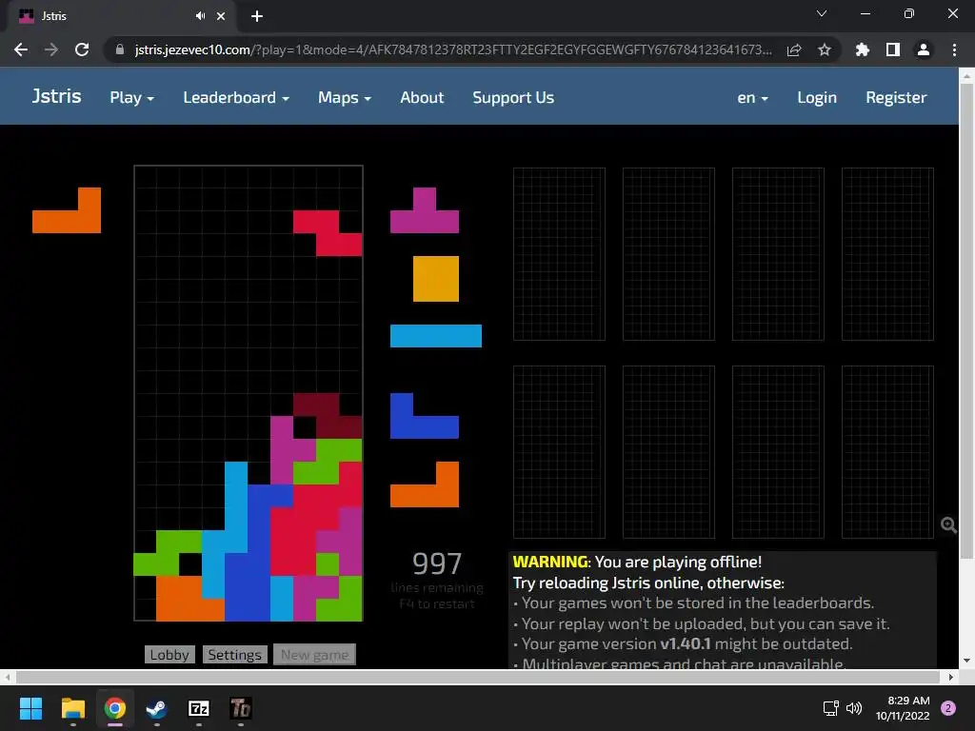Click the scroll down arrow
The width and height of the screenshot is (975, 731).
click(x=966, y=661)
